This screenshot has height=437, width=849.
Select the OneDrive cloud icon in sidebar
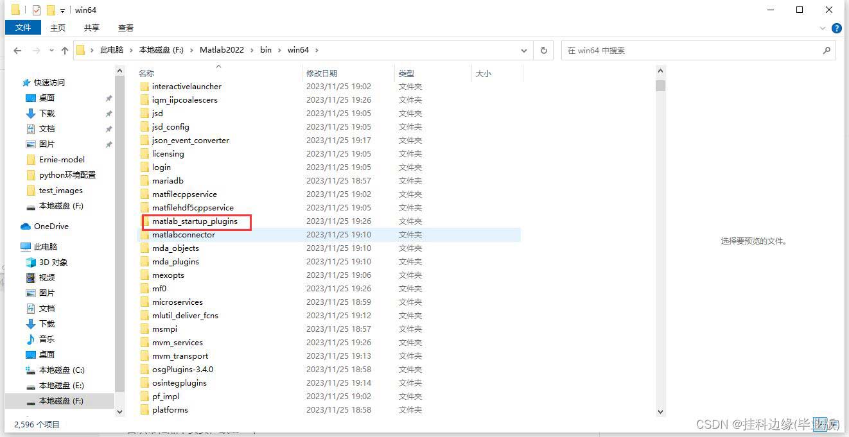[x=26, y=227]
